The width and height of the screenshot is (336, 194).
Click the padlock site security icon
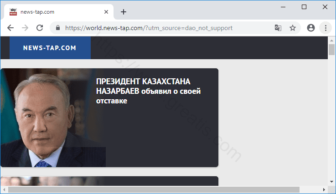[x=58, y=28]
